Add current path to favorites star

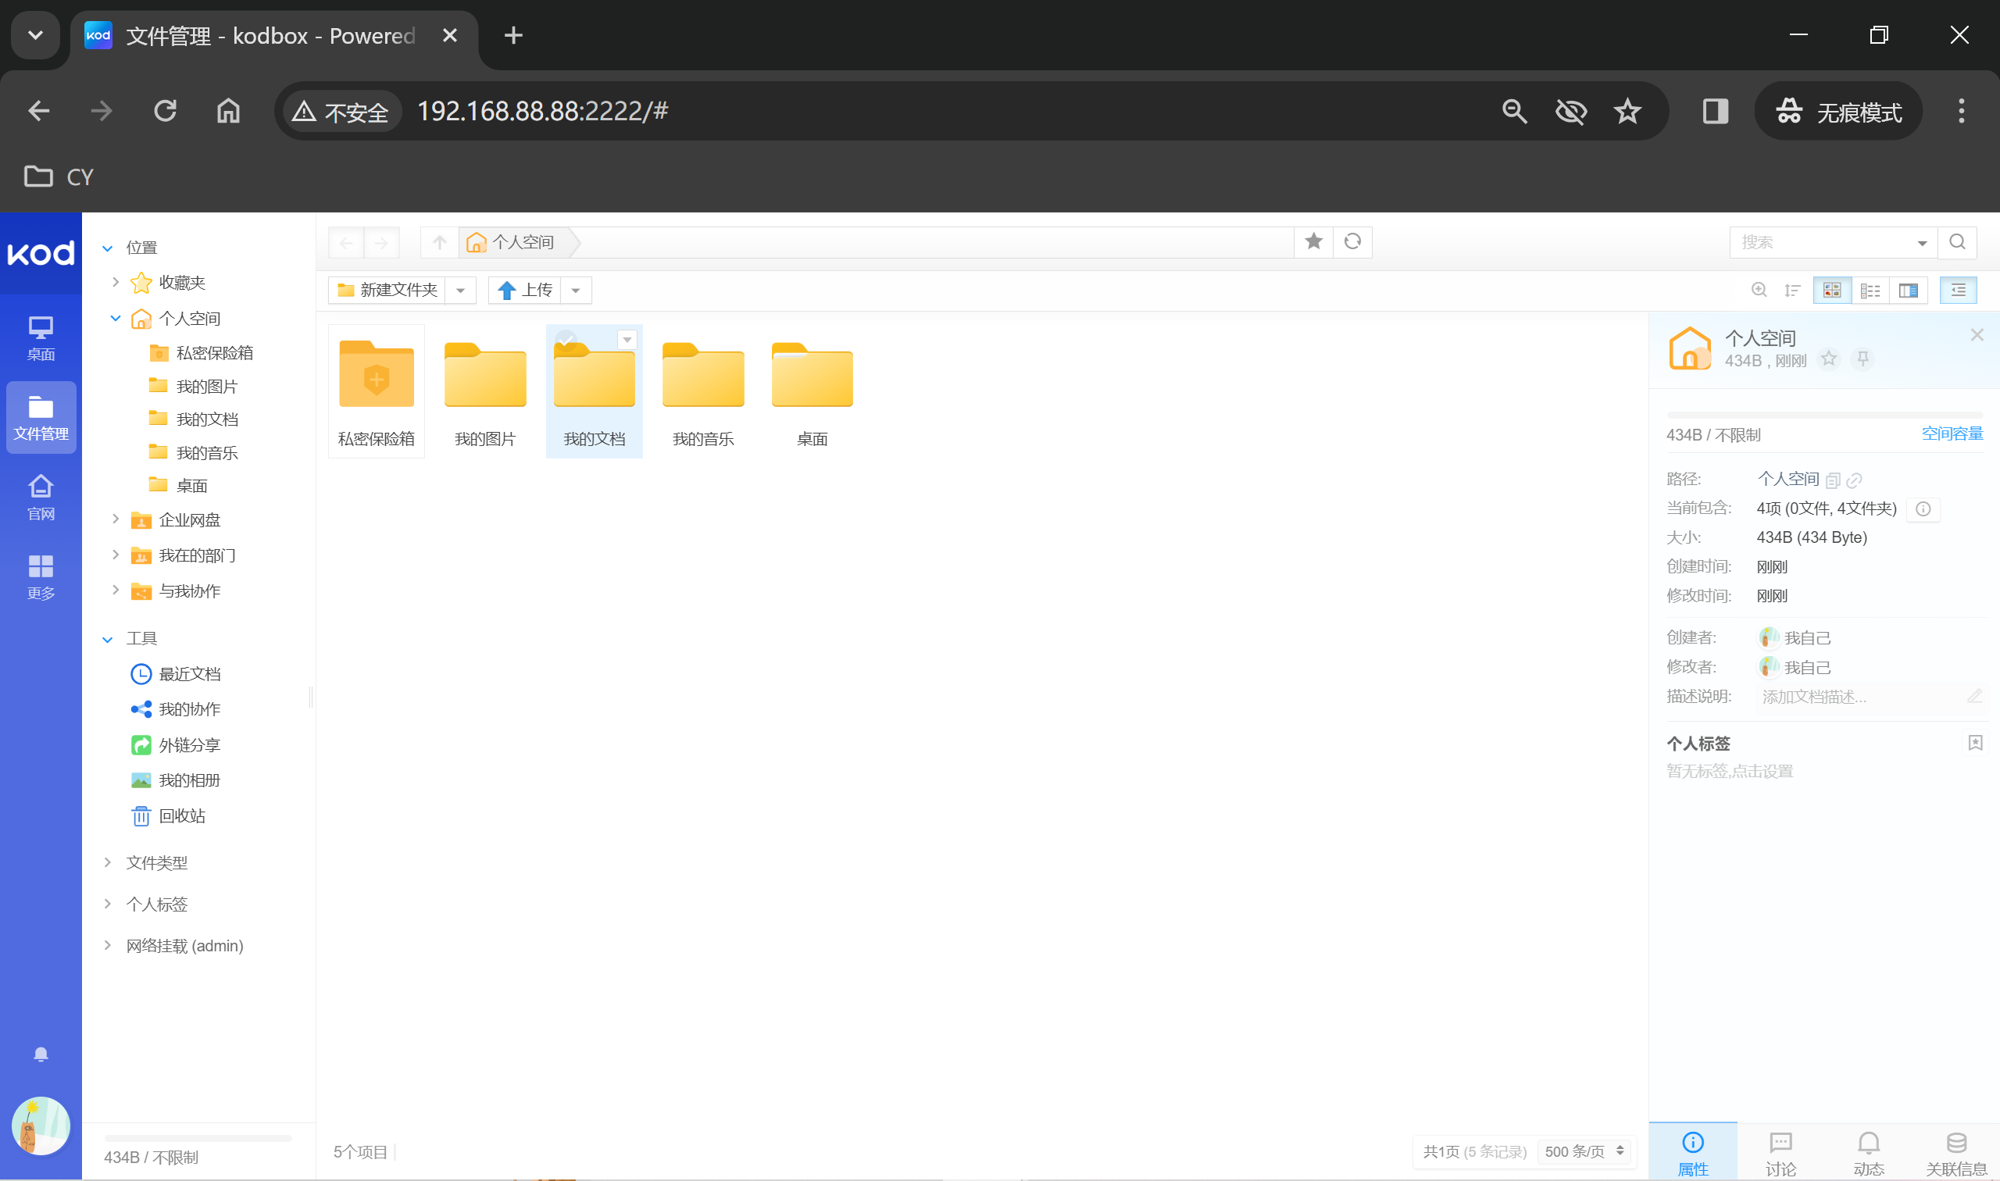click(1313, 241)
